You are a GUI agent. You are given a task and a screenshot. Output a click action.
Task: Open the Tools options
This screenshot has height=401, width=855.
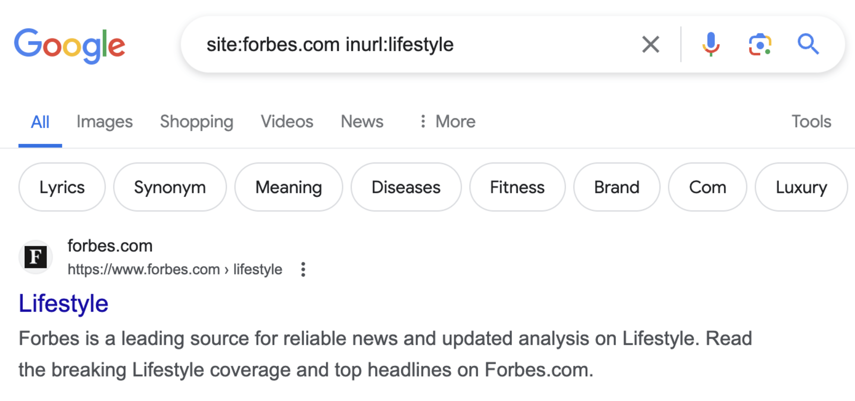811,122
